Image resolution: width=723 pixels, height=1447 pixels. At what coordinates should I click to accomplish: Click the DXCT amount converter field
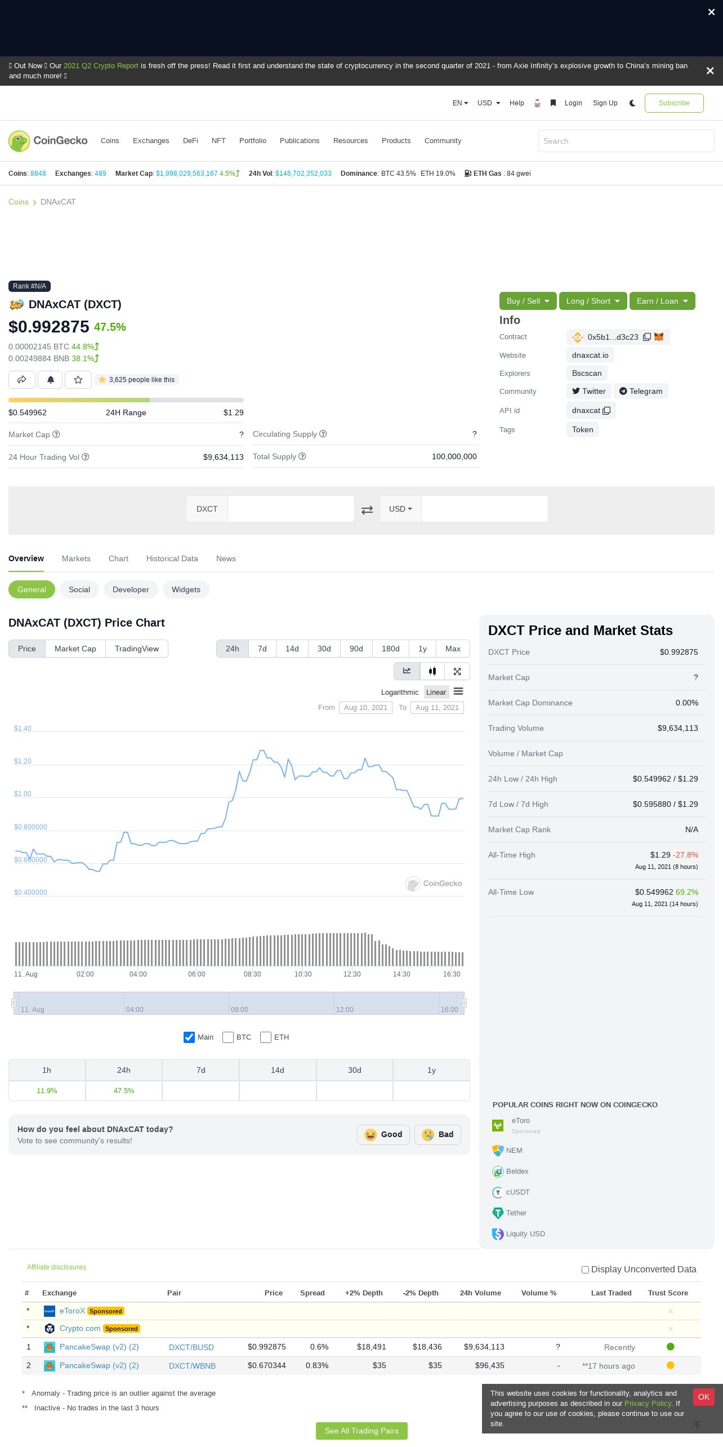pos(291,509)
